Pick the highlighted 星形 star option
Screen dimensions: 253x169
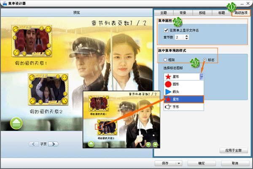click(184, 99)
